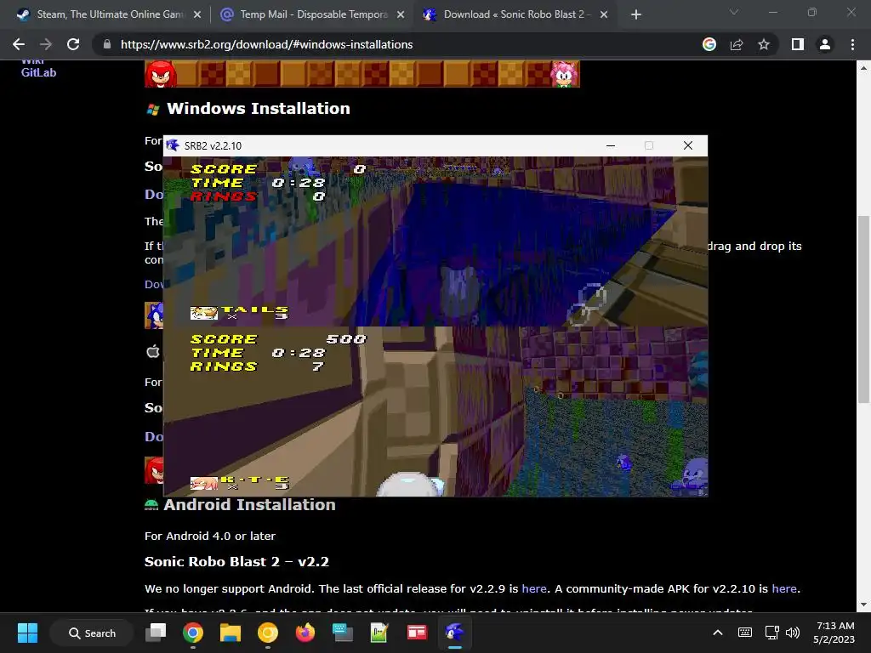Screen dimensions: 871x653
Task: Open the tab search dropdown chevron
Action: [x=734, y=12]
